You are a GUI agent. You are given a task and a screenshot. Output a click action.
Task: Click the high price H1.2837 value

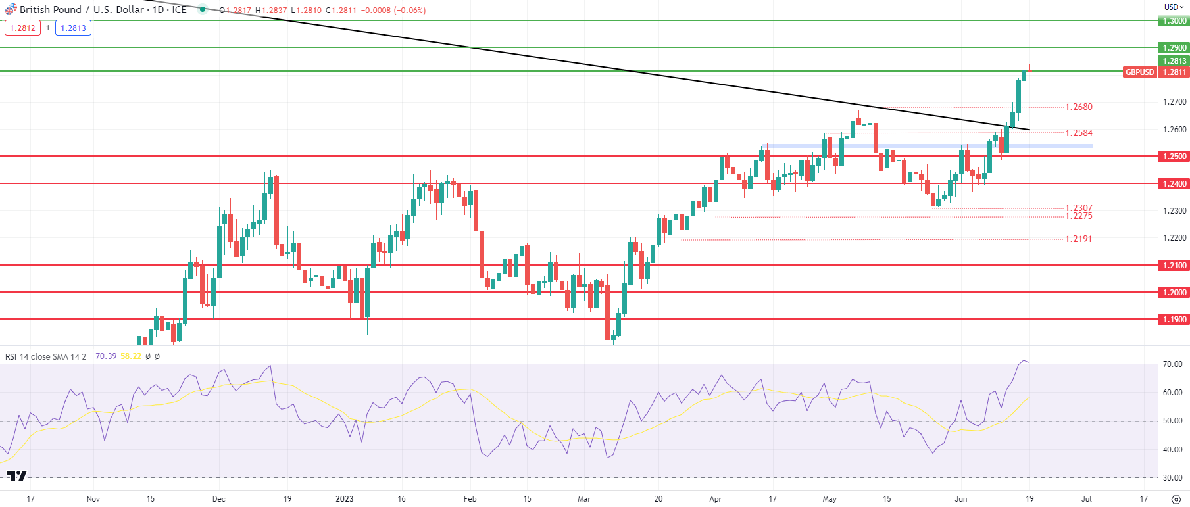tap(271, 11)
